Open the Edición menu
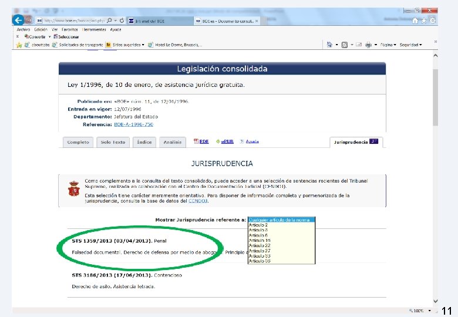Screen dimensions: 458x317 click(41, 29)
